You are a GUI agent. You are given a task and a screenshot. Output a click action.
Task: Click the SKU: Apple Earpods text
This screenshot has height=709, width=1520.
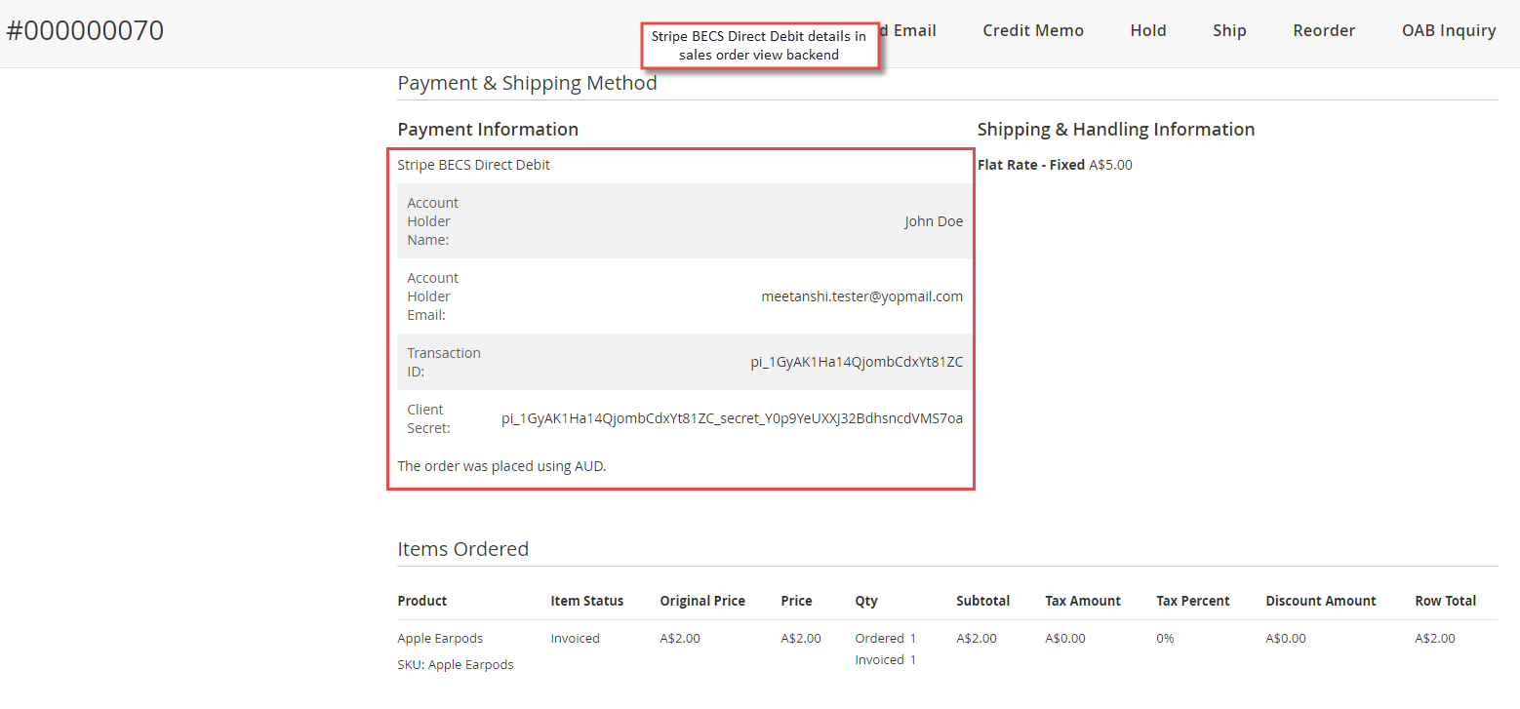point(455,664)
